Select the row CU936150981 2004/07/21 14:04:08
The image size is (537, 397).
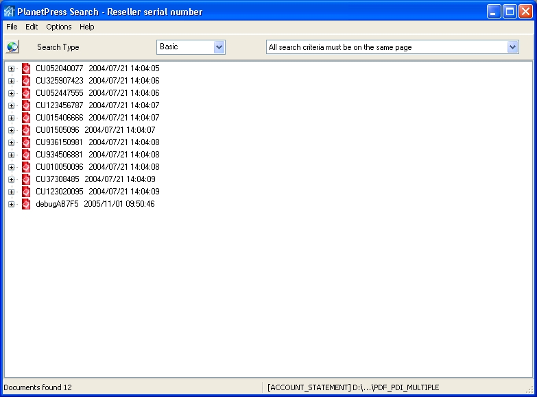tap(97, 142)
